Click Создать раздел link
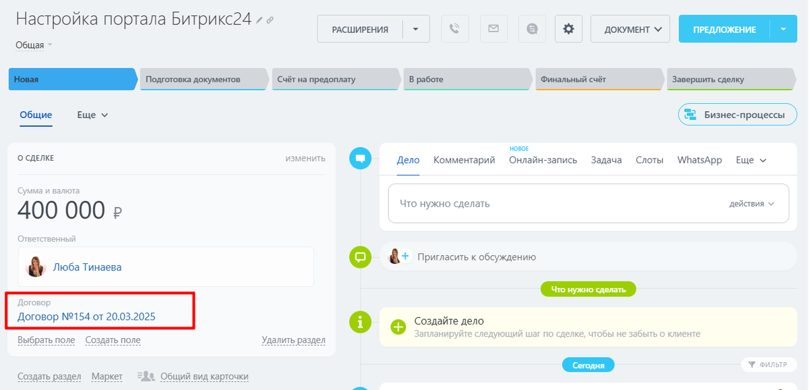 click(x=49, y=377)
